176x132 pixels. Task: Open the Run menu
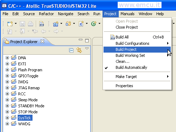pos(97,14)
